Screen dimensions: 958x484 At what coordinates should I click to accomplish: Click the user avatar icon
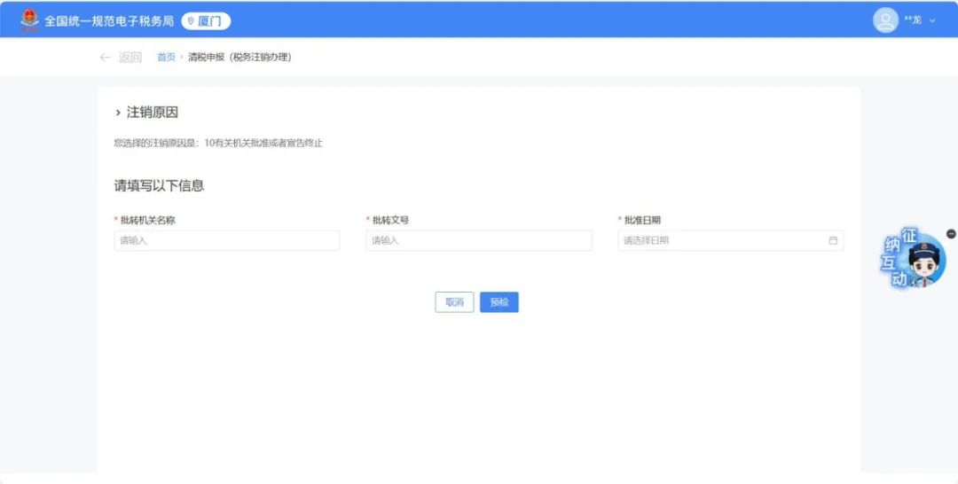point(885,20)
